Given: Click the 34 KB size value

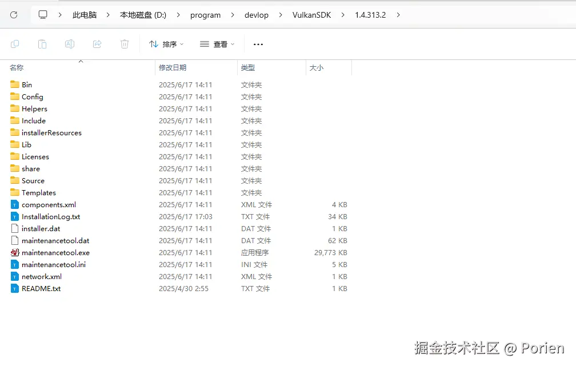Looking at the screenshot, I should (338, 217).
